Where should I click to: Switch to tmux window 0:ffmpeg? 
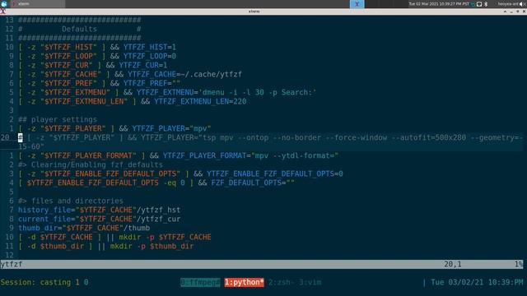[200, 282]
